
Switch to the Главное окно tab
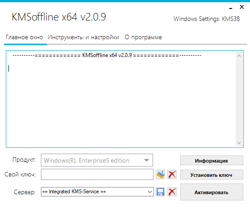click(x=24, y=37)
